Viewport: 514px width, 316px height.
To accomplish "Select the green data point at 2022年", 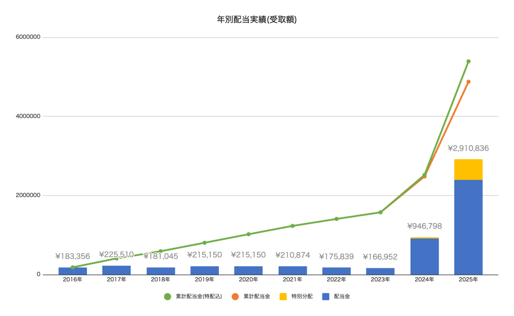I will (336, 219).
